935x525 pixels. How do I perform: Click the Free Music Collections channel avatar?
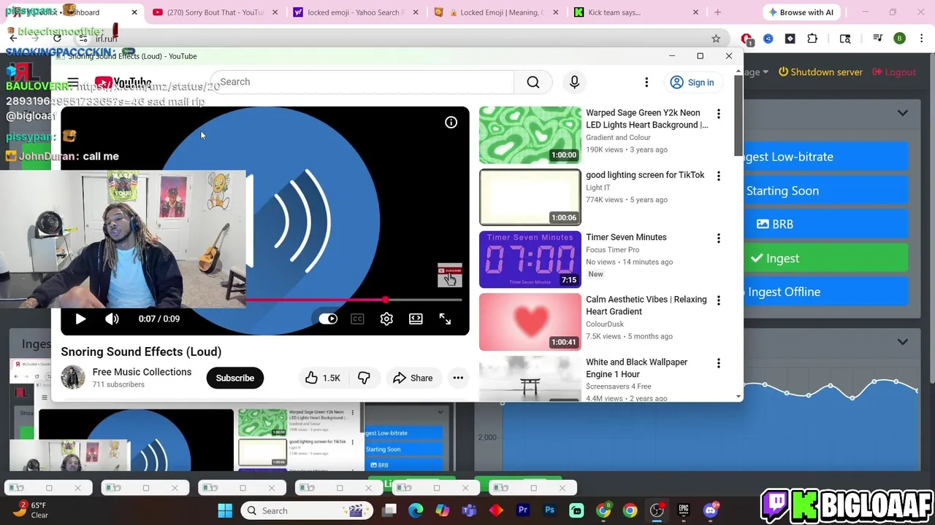[x=73, y=378]
